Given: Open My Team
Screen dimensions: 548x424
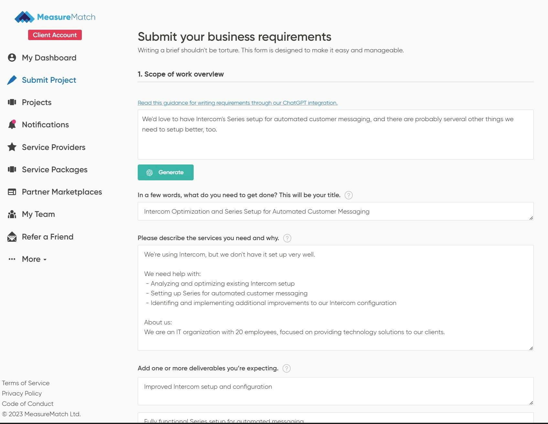Looking at the screenshot, I should point(38,214).
